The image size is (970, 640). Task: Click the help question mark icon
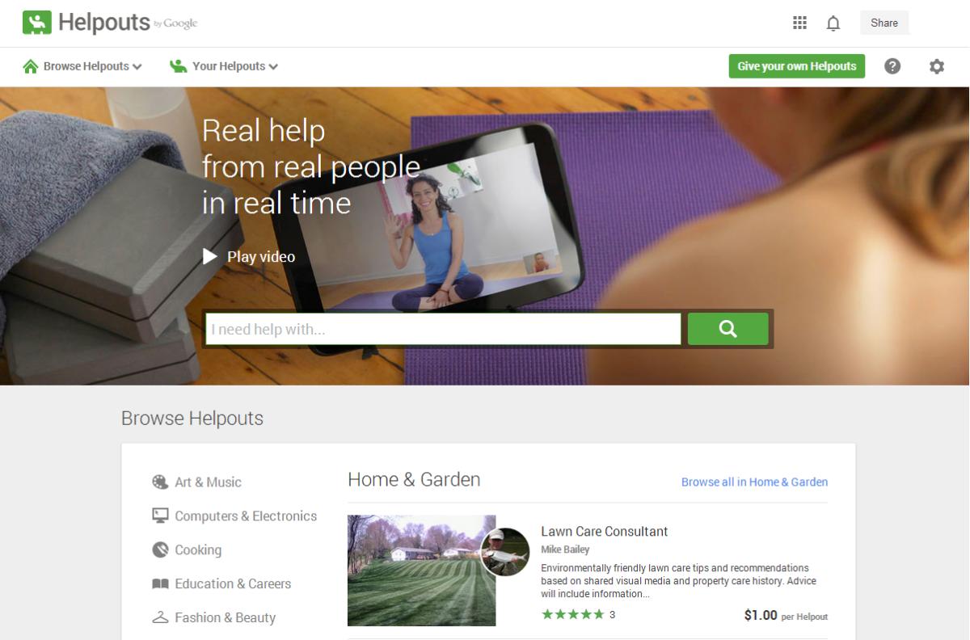(x=892, y=66)
